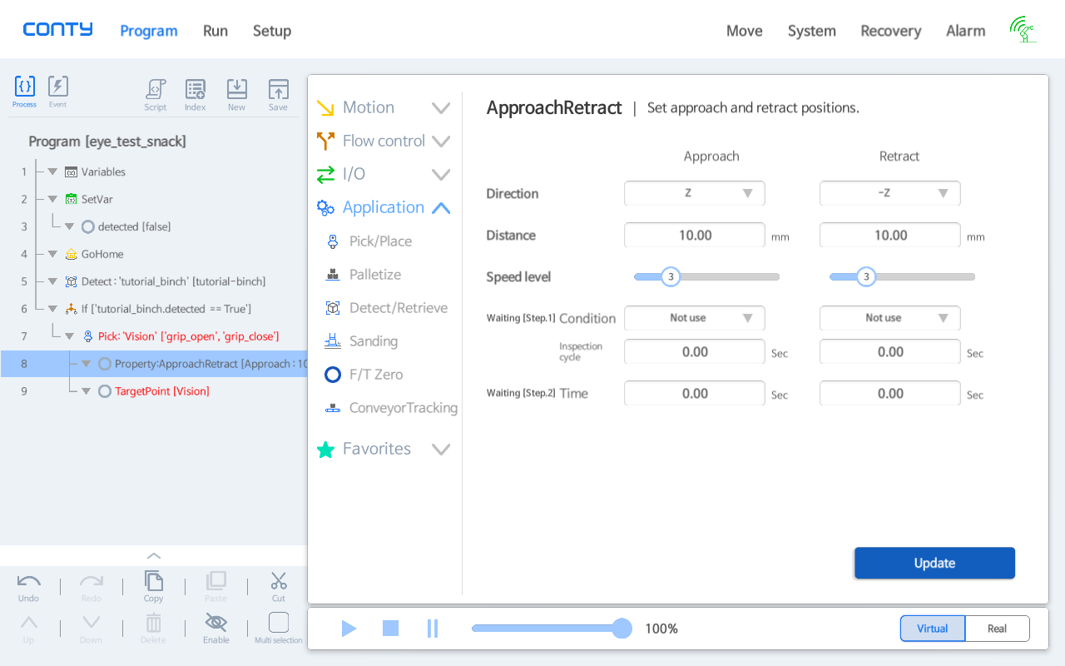The image size is (1065, 666).
Task: Open the Approach waiting Condition dropdown
Action: 695,318
